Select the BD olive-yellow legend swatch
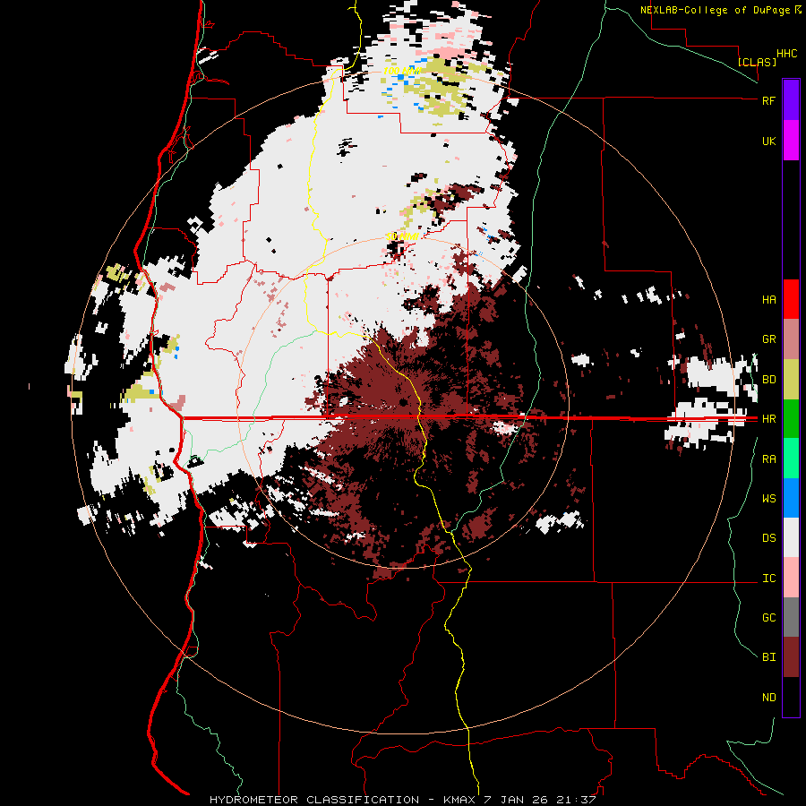The width and height of the screenshot is (806, 806). (791, 380)
